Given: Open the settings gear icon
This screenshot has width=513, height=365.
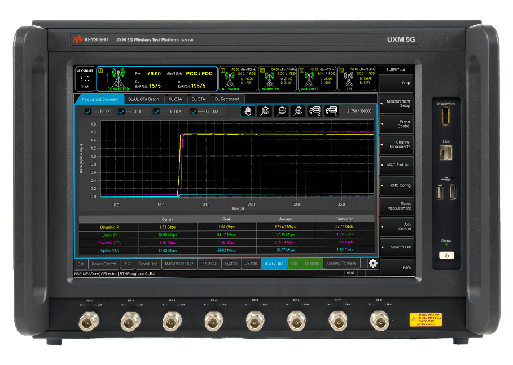Looking at the screenshot, I should coord(372,263).
